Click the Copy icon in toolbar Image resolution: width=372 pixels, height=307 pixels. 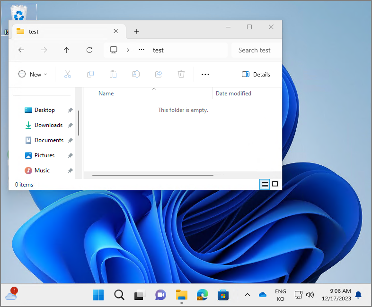(90, 74)
